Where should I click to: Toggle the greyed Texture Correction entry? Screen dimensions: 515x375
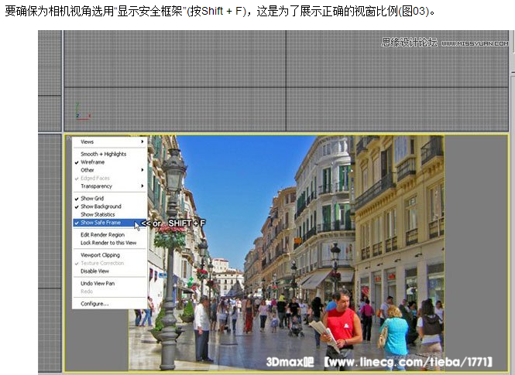click(109, 263)
